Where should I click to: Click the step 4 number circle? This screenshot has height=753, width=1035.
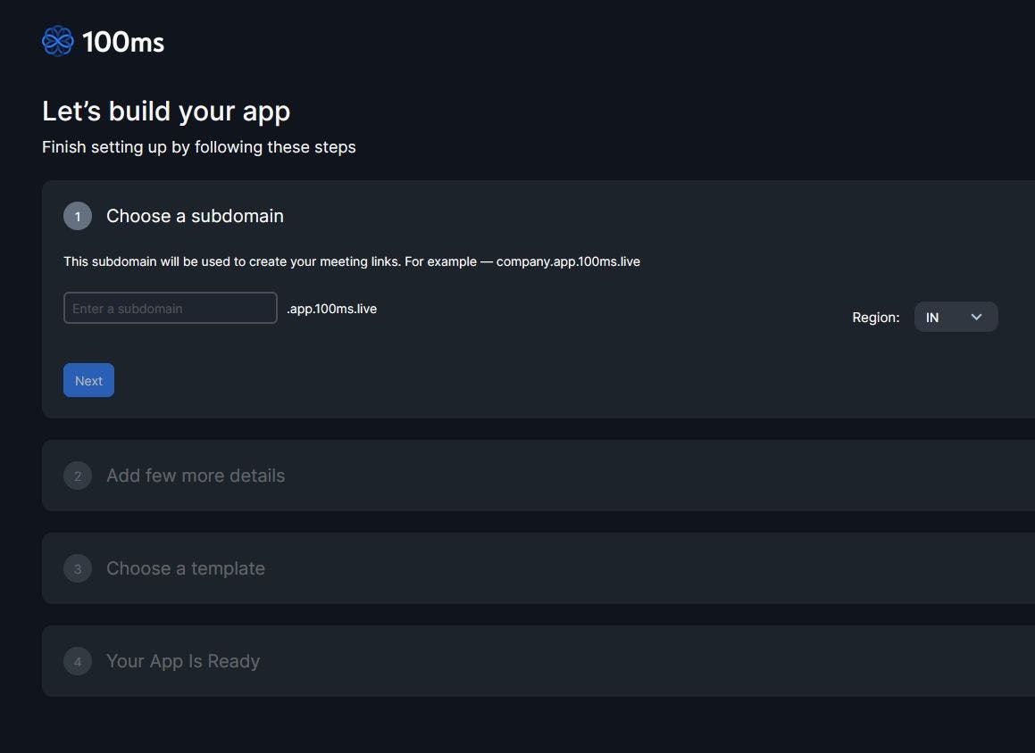click(78, 661)
